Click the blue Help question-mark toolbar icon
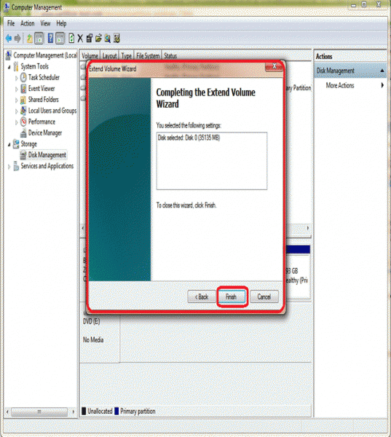 (50, 38)
